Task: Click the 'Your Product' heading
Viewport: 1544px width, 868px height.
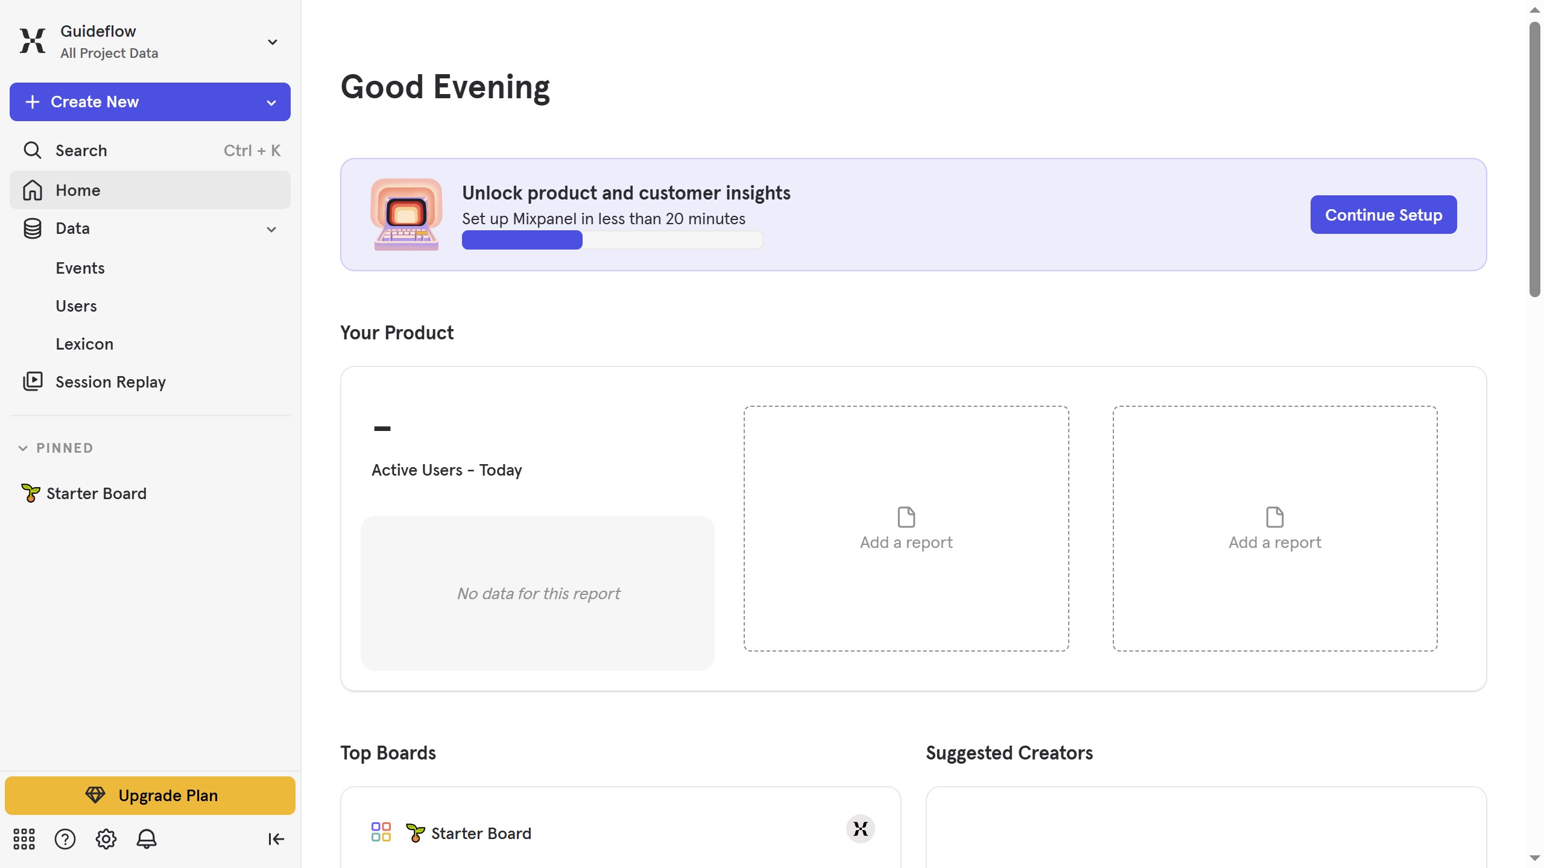Action: pyautogui.click(x=397, y=333)
